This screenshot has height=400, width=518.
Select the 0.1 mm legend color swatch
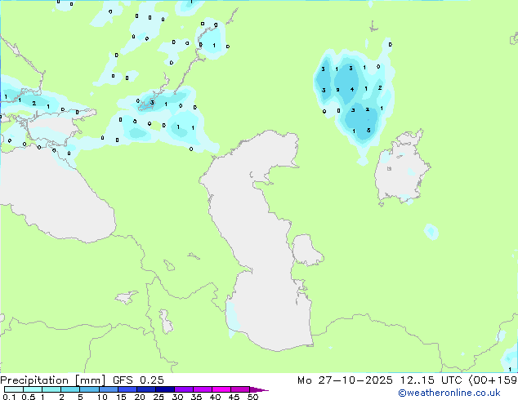pyautogui.click(x=14, y=389)
